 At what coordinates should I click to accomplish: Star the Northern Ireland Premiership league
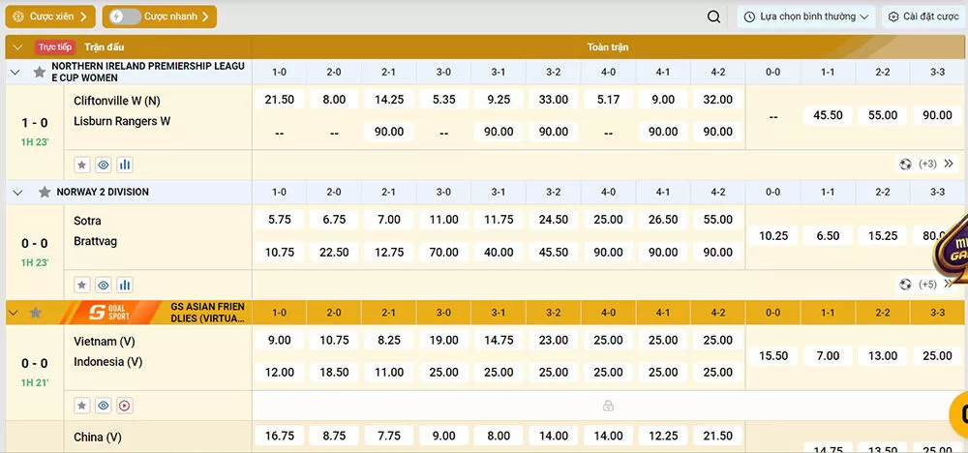click(40, 72)
